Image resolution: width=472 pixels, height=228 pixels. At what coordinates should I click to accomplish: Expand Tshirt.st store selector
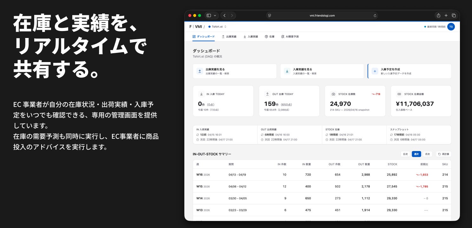[217, 27]
